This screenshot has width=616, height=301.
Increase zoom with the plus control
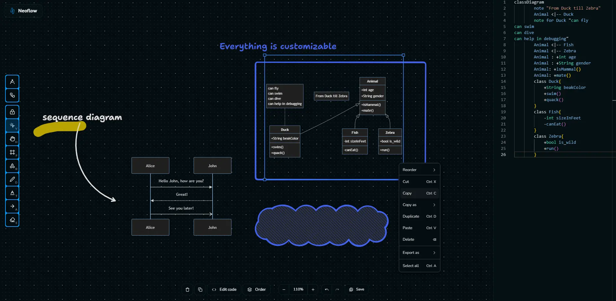(313, 289)
